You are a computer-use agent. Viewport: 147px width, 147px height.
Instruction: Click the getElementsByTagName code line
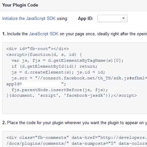pyautogui.click(x=67, y=60)
